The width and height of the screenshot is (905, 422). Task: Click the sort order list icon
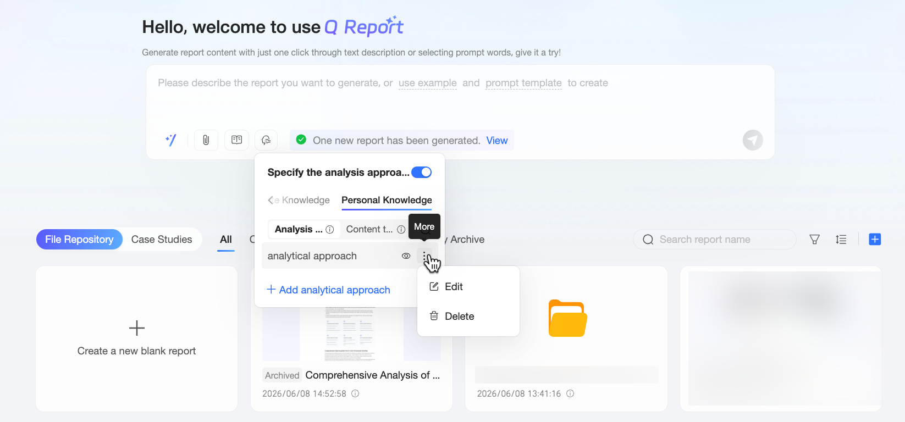pos(841,240)
